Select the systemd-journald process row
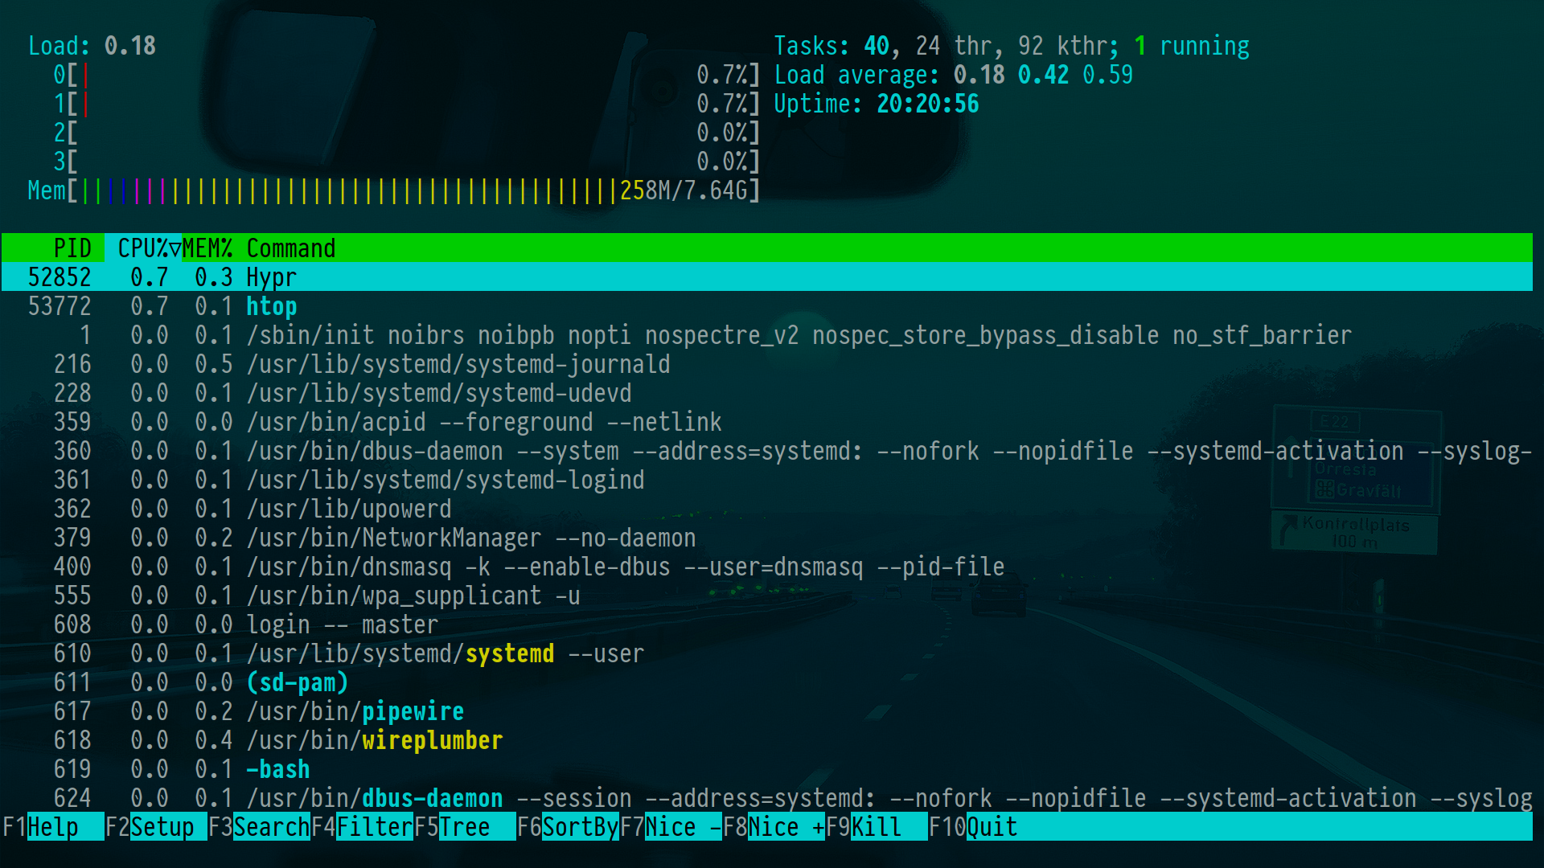Viewport: 1544px width, 868px height. pos(767,363)
